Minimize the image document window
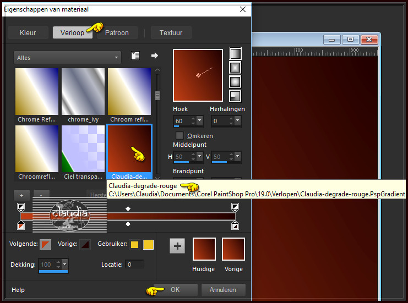Viewport: 408px width, 303px height. [x=332, y=40]
